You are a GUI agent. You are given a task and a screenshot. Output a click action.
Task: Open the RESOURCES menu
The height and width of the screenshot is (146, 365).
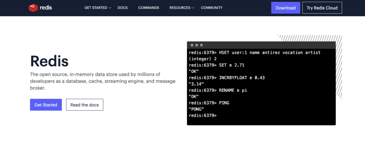coord(180,8)
